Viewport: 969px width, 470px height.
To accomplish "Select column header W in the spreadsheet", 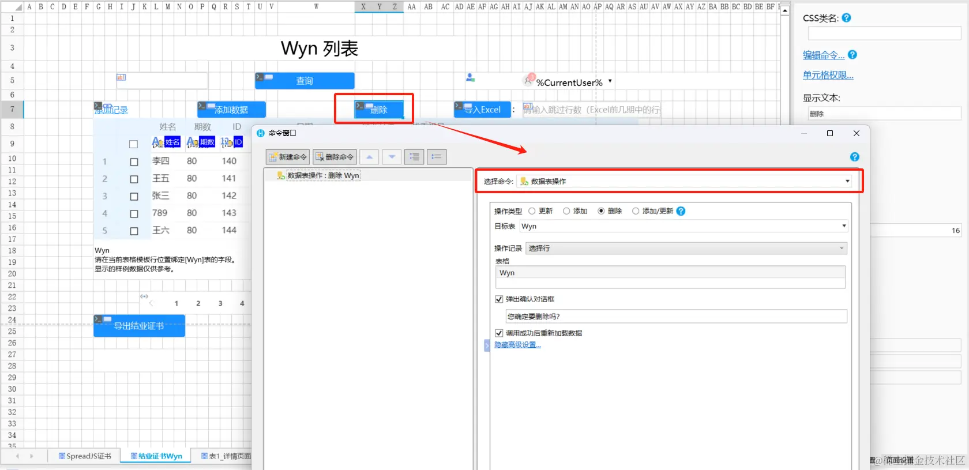I will [x=316, y=7].
